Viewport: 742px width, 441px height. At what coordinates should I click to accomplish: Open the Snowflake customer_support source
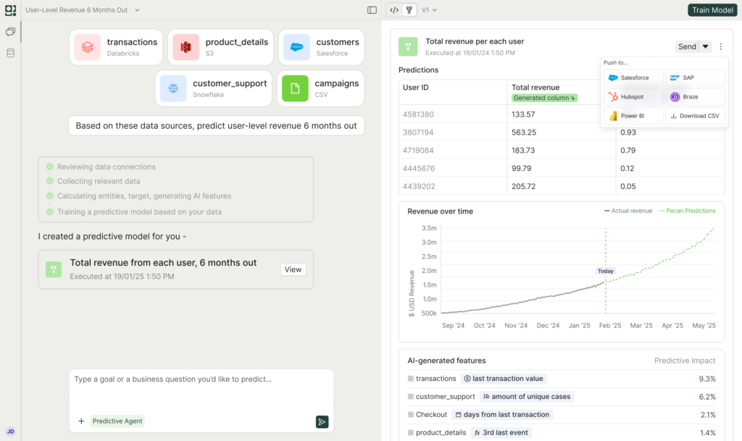coord(171,87)
